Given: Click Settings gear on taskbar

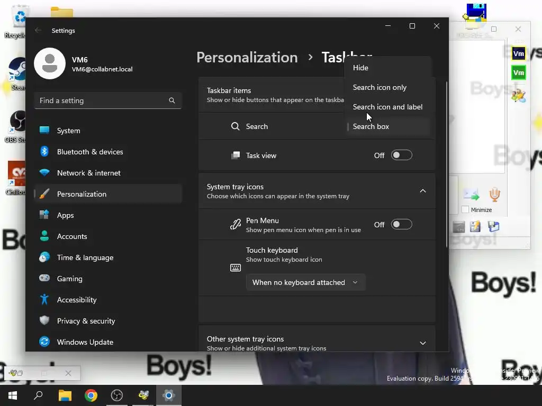Looking at the screenshot, I should tap(169, 395).
